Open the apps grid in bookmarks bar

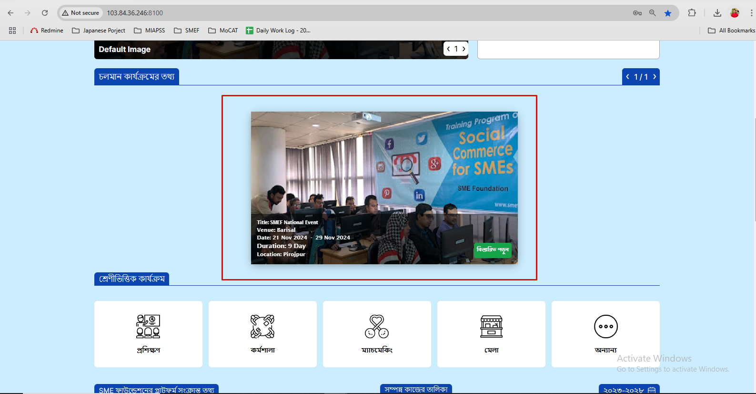[12, 31]
